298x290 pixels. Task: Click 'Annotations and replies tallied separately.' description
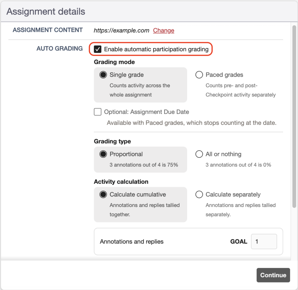tap(240, 210)
